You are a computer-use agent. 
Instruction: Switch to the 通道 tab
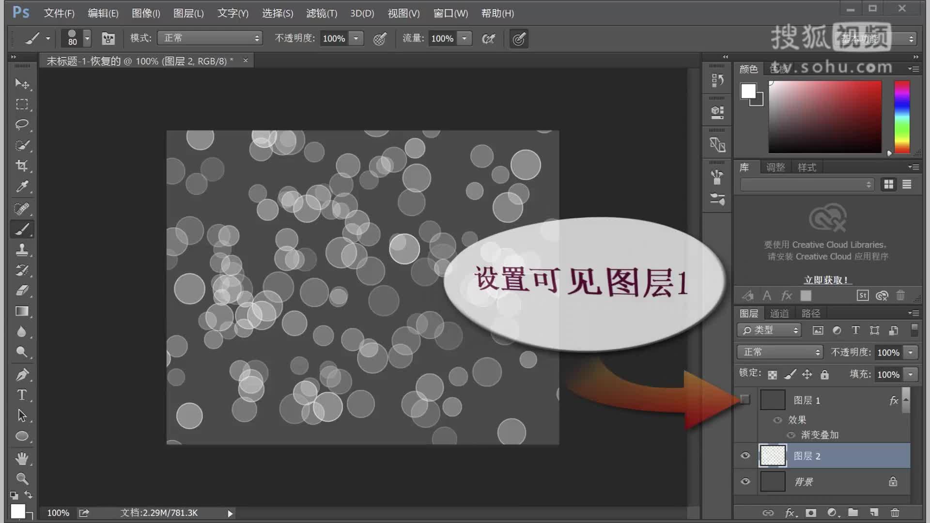(x=779, y=313)
